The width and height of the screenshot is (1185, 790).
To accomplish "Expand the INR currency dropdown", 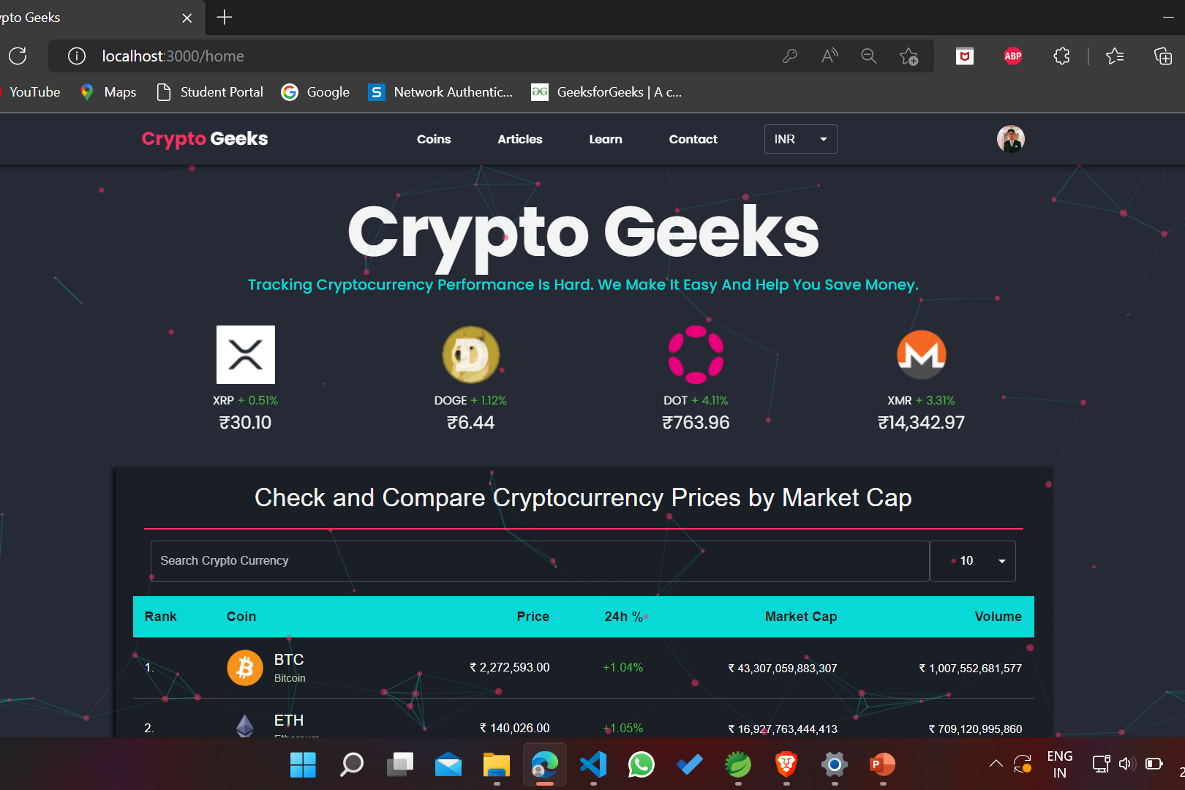I will click(801, 139).
